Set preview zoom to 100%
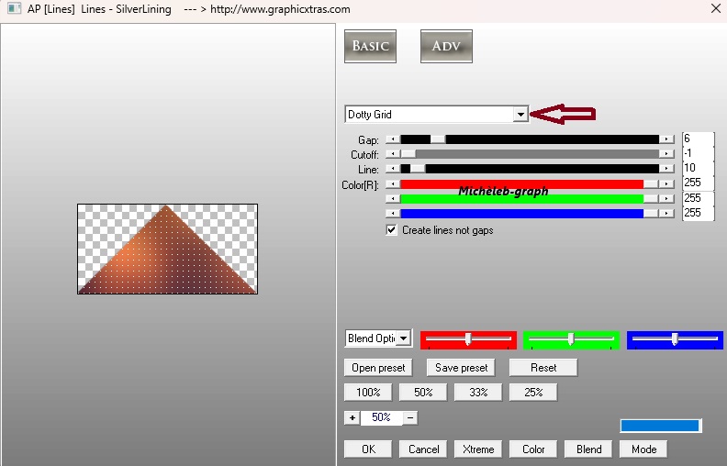 click(x=368, y=393)
